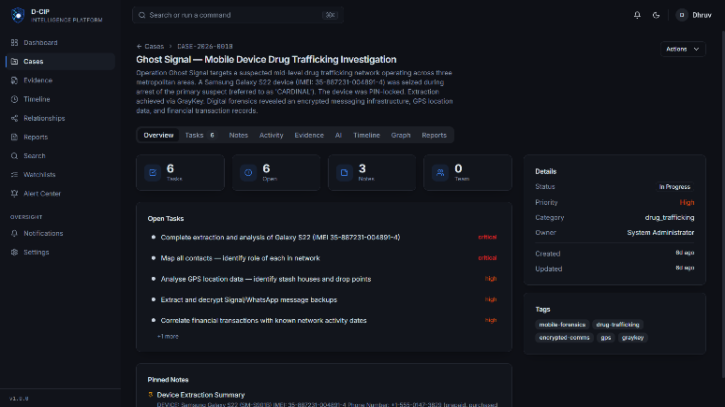The width and height of the screenshot is (725, 407).
Task: Open the AI tab
Action: coord(338,136)
